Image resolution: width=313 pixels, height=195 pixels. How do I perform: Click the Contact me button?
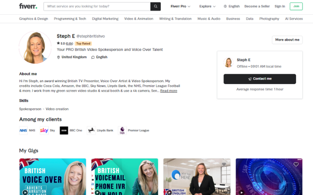click(x=260, y=79)
